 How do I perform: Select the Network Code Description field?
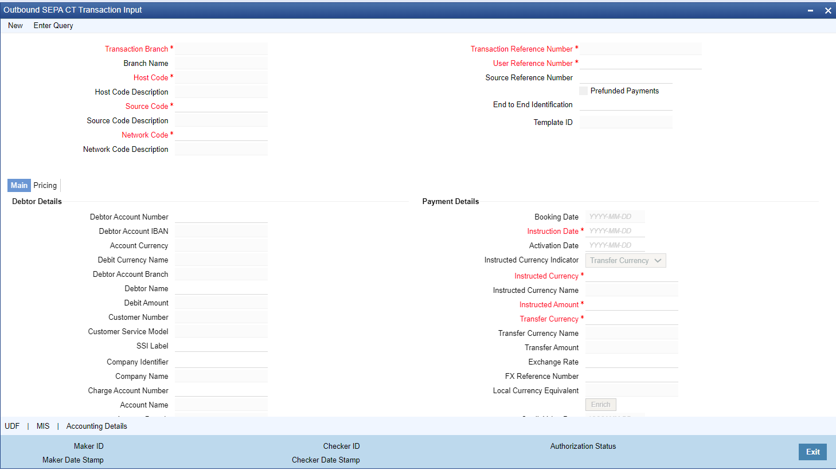tap(221, 149)
